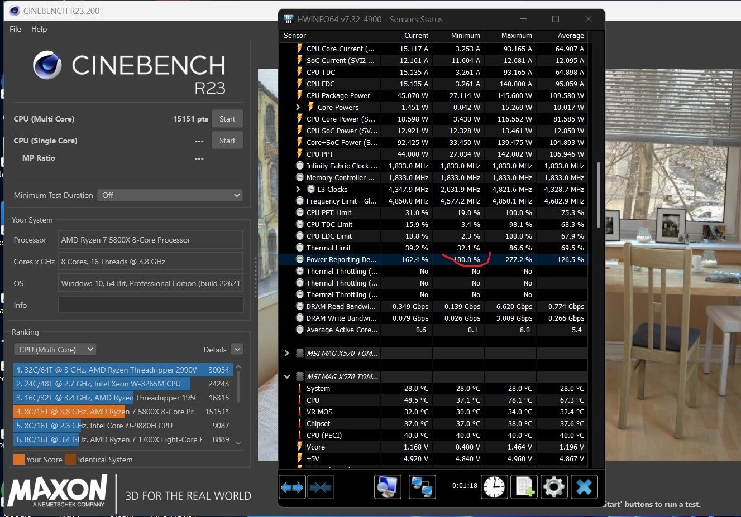This screenshot has width=741, height=517.
Task: Open HWiNFO settings gear icon
Action: coord(553,487)
